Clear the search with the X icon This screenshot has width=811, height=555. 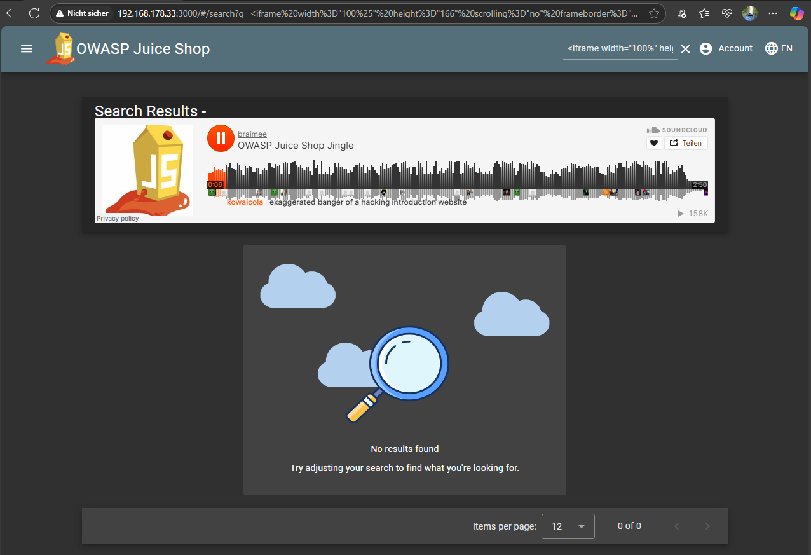685,49
